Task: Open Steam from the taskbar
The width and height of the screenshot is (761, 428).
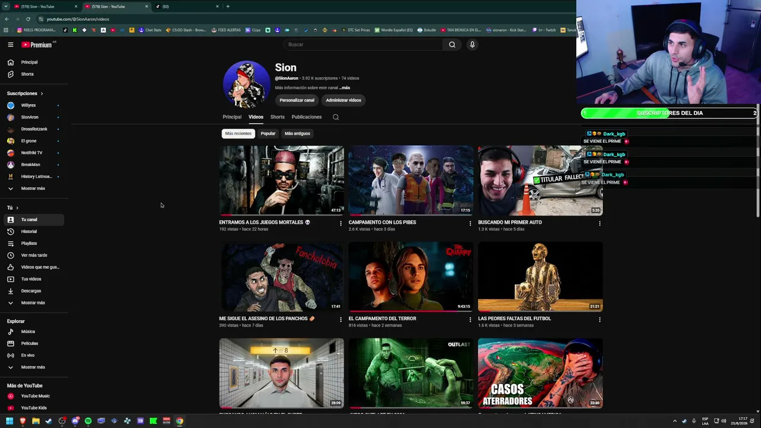Action: coord(49,421)
